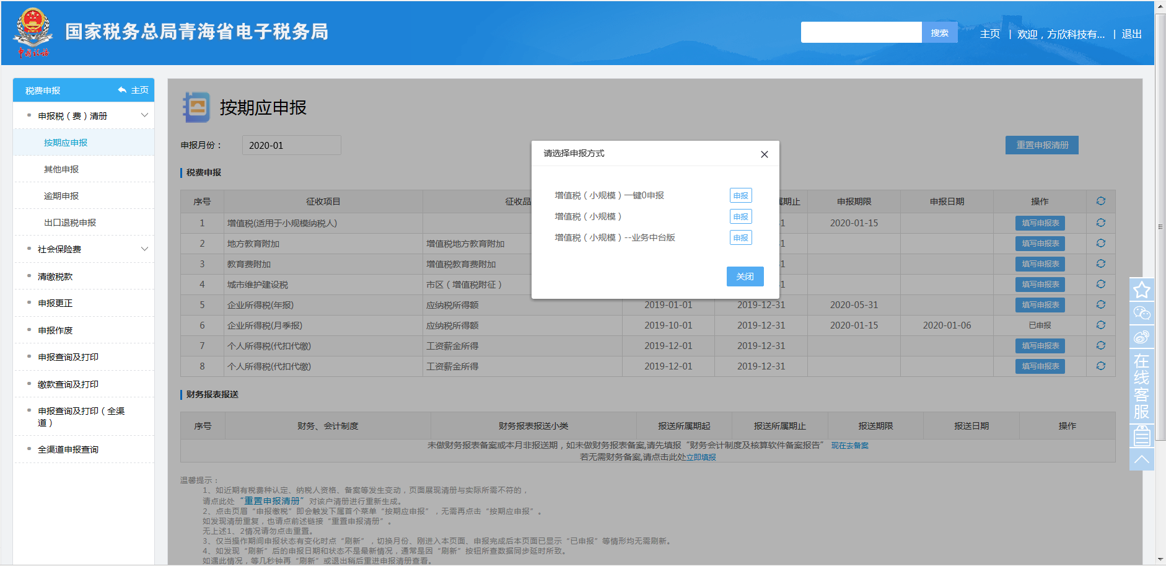This screenshot has height=566, width=1166.
Task: Open 逾期申报 from the left menu
Action: click(59, 195)
